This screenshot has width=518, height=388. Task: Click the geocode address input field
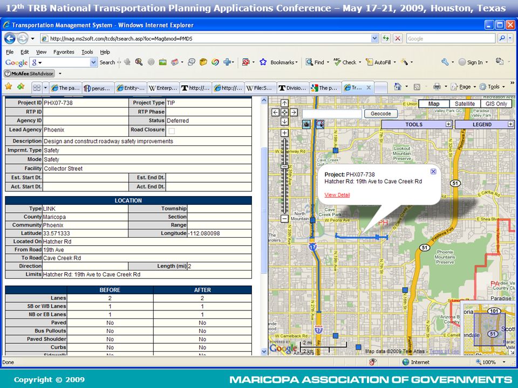tap(332, 114)
